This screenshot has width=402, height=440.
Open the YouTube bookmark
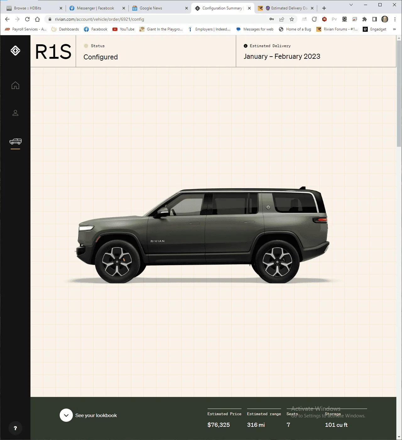[123, 29]
